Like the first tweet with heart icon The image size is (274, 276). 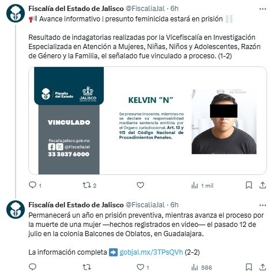click(x=140, y=185)
